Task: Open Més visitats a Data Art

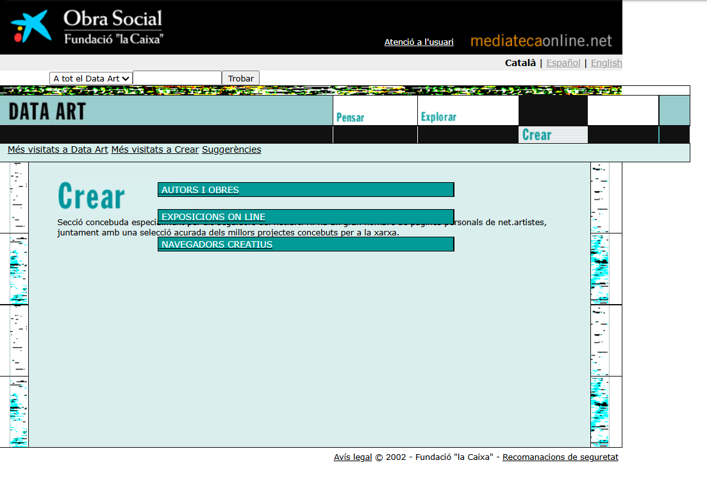Action: 58,149
